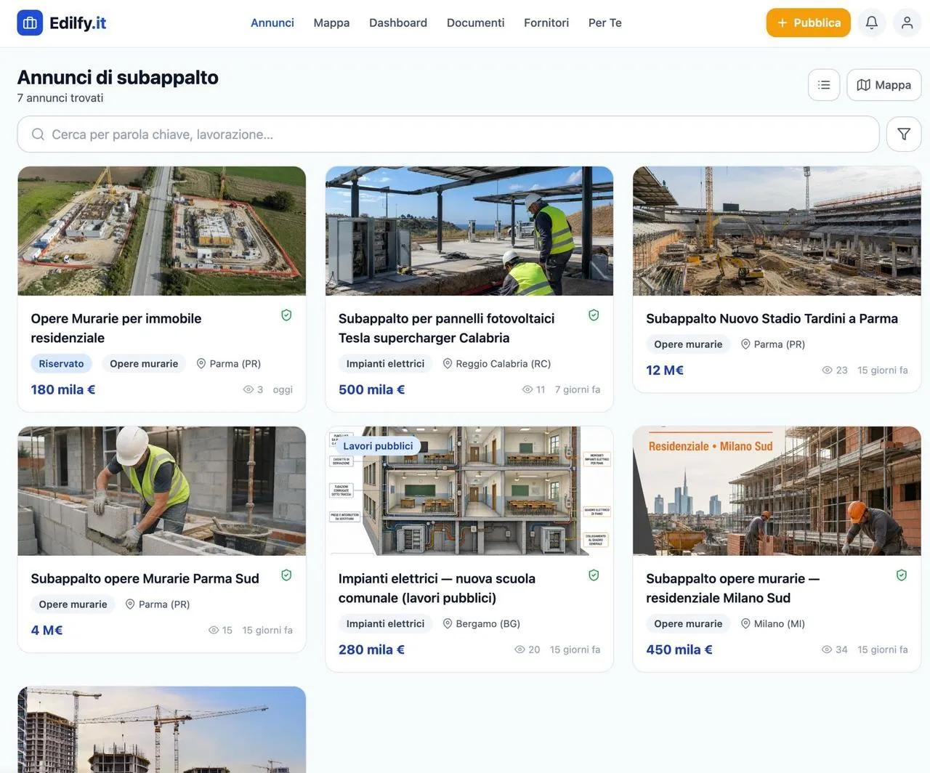Screen dimensions: 930x773
Task: Click views eye icon showing 34
Action: tap(827, 649)
